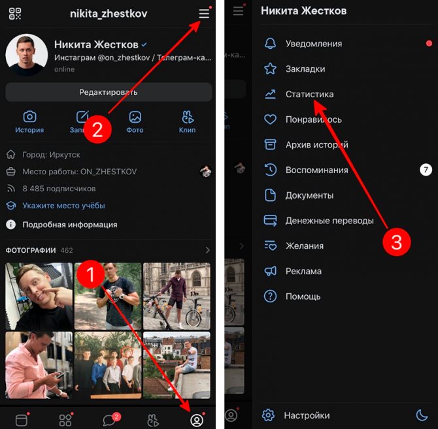Open Настройки at menu bottom
The width and height of the screenshot is (438, 429).
pyautogui.click(x=307, y=415)
